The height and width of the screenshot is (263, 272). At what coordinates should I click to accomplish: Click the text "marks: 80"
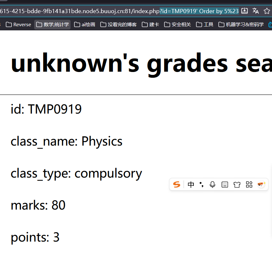[x=38, y=205]
